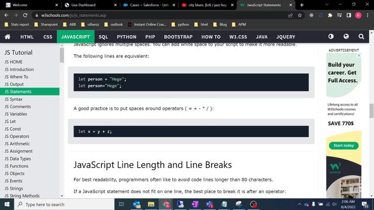Viewport: 374px width, 210px height.
Task: Open python bookmark folder
Action: pyautogui.click(x=181, y=24)
